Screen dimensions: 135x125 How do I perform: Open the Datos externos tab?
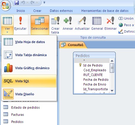[61, 11]
